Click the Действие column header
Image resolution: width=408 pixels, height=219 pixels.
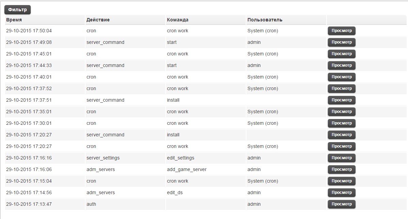click(x=98, y=20)
